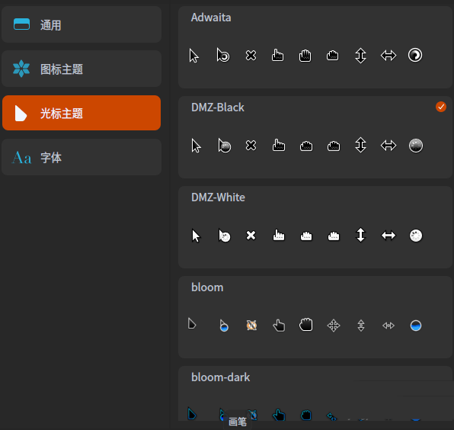Switch to the 图标主题 icon theme section
The width and height of the screenshot is (454, 430).
click(82, 69)
